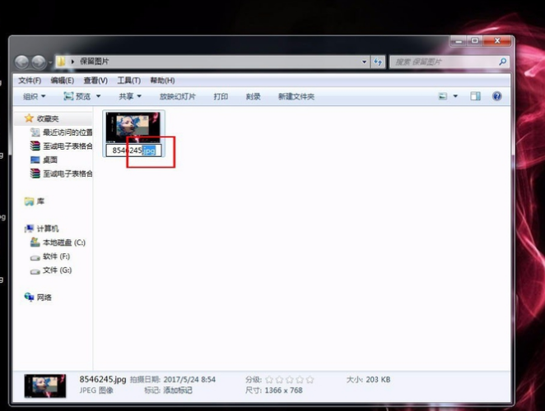Click the search magnifier icon
This screenshot has height=411, width=545.
click(502, 62)
